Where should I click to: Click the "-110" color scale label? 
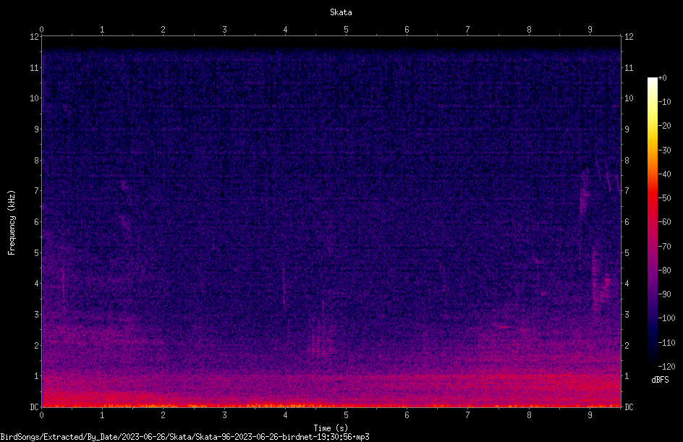click(x=666, y=343)
